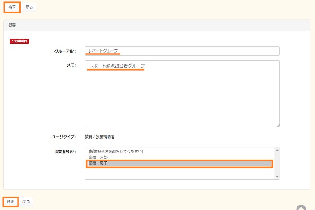
Task: Click the メモ field label
Action: [71, 65]
